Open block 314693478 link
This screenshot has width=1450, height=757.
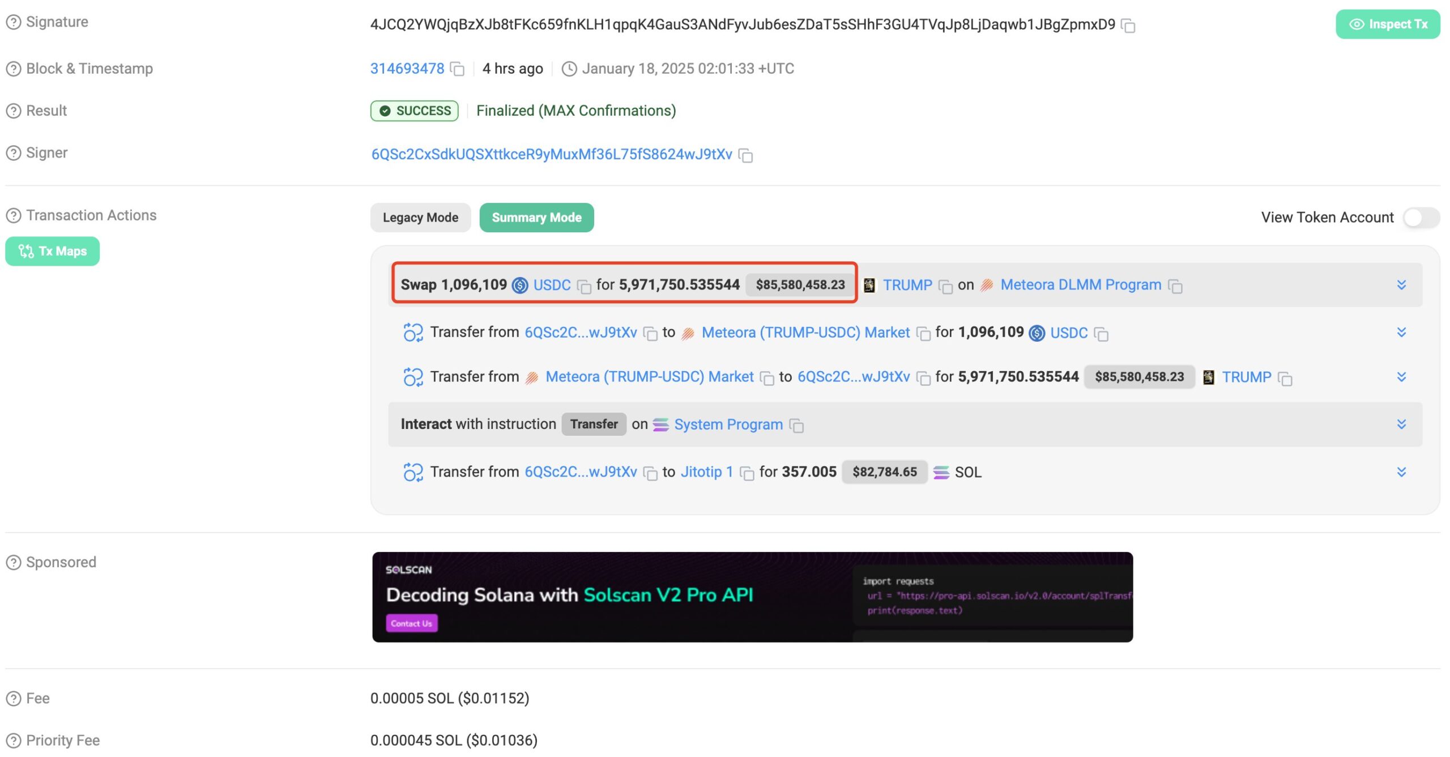(407, 69)
